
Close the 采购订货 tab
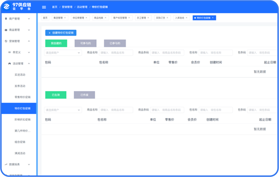pyautogui.click(x=167, y=18)
